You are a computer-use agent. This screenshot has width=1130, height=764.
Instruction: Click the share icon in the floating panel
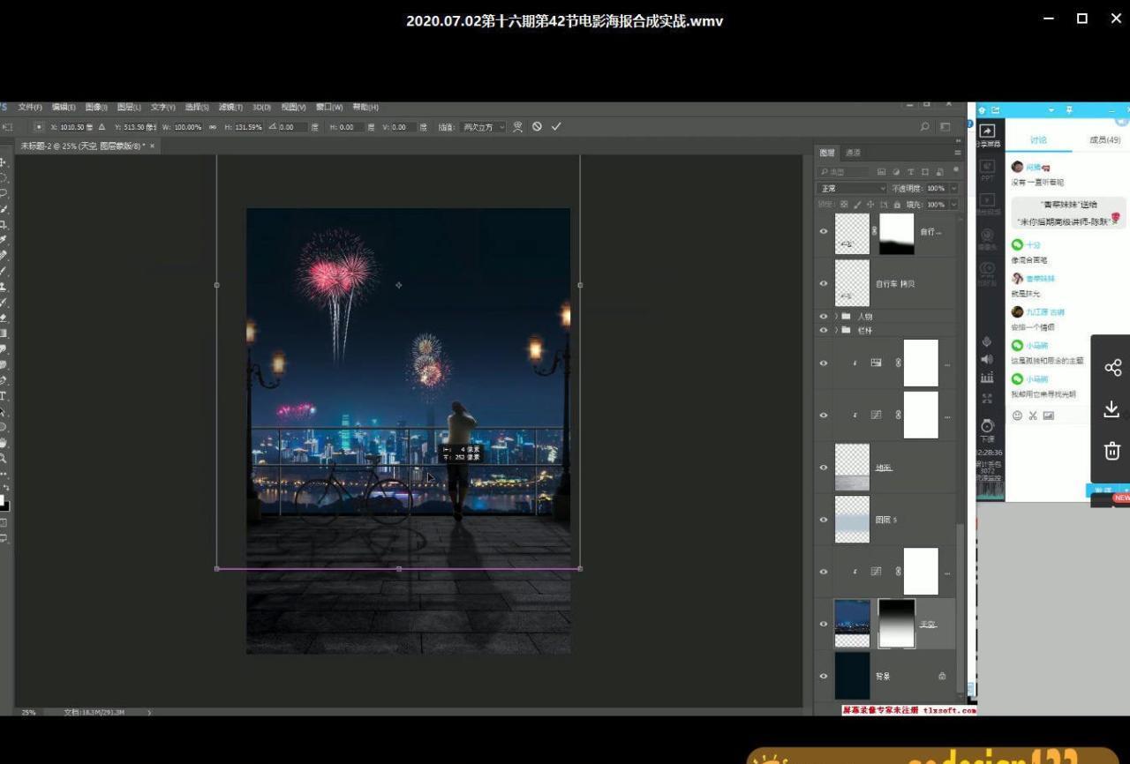tap(1112, 367)
